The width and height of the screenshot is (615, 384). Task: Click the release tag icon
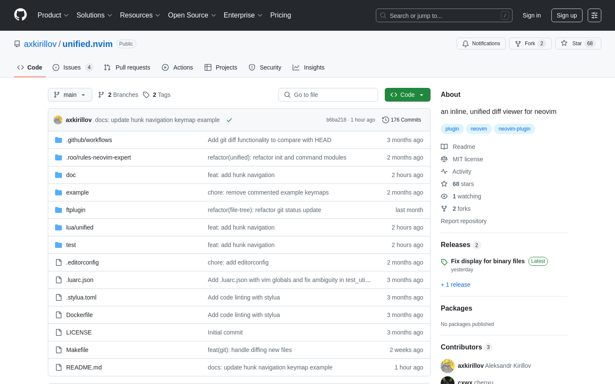click(x=444, y=262)
